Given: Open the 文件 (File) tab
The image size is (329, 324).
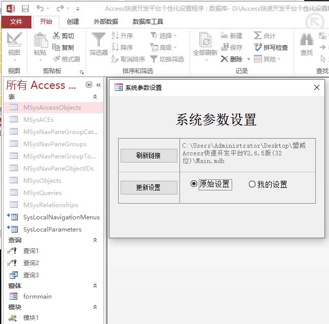Looking at the screenshot, I should coord(16,22).
